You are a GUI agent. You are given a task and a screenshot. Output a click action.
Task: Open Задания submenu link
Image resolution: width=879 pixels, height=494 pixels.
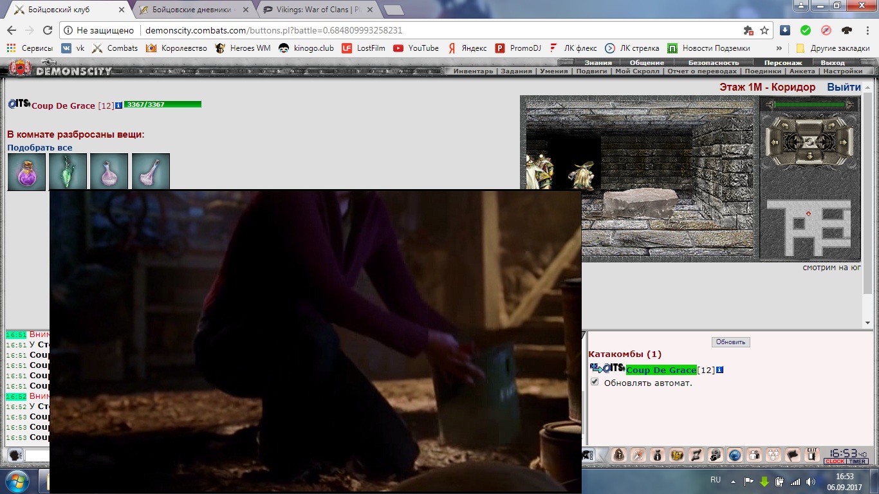click(x=517, y=71)
